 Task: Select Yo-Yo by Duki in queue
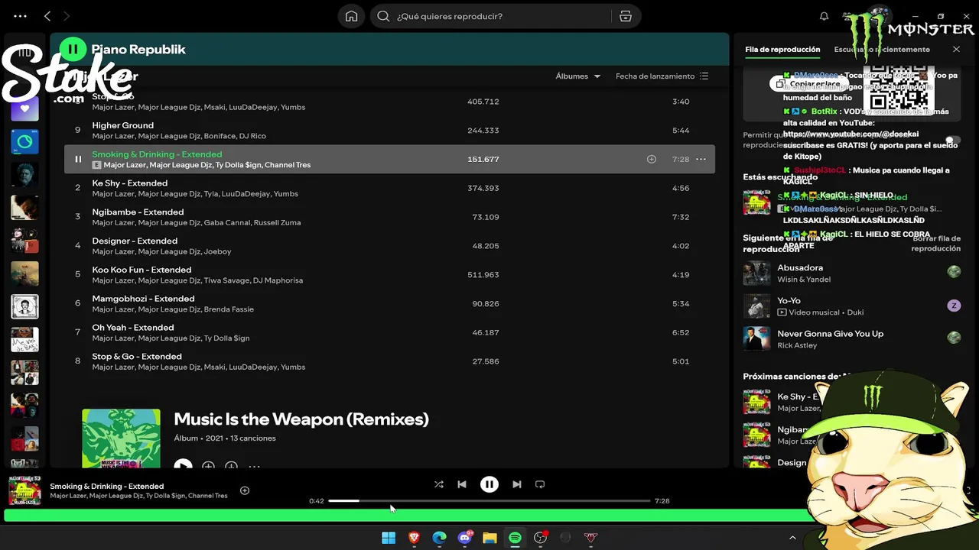[x=852, y=306]
